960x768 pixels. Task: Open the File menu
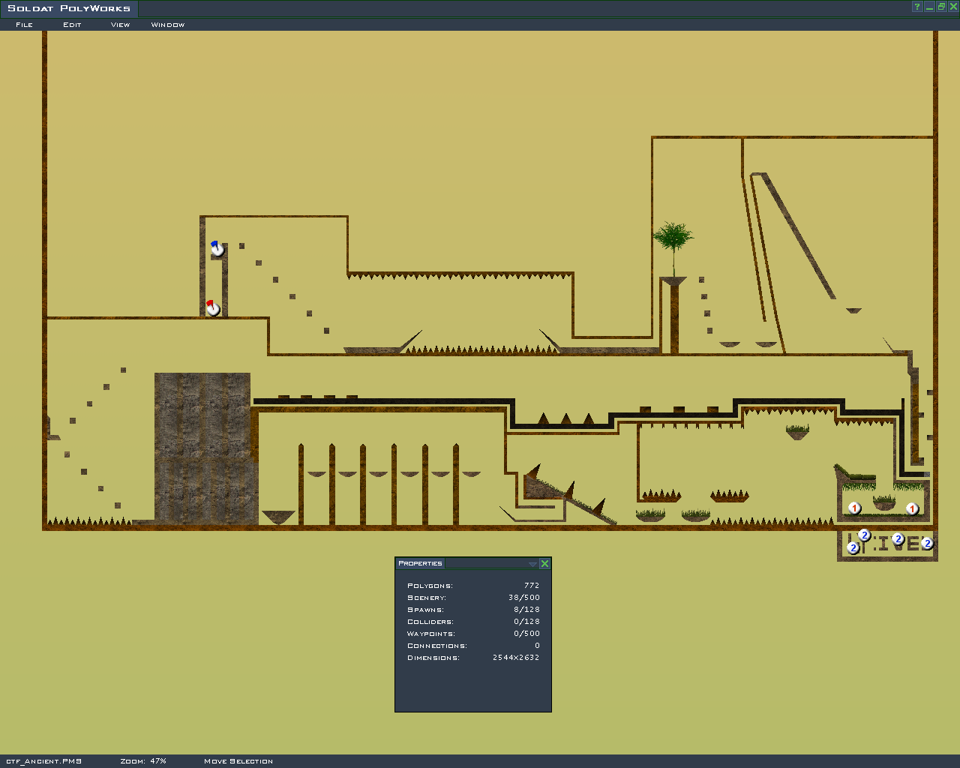pos(24,25)
